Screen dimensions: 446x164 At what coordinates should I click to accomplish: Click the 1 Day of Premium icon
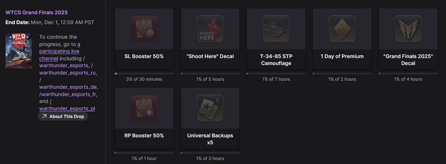click(342, 28)
